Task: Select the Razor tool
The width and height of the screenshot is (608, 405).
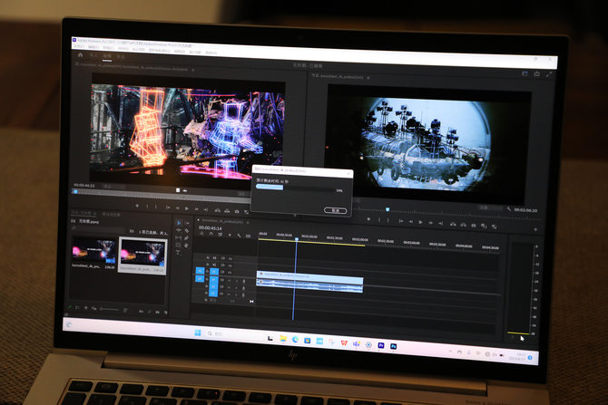Action: click(x=187, y=231)
